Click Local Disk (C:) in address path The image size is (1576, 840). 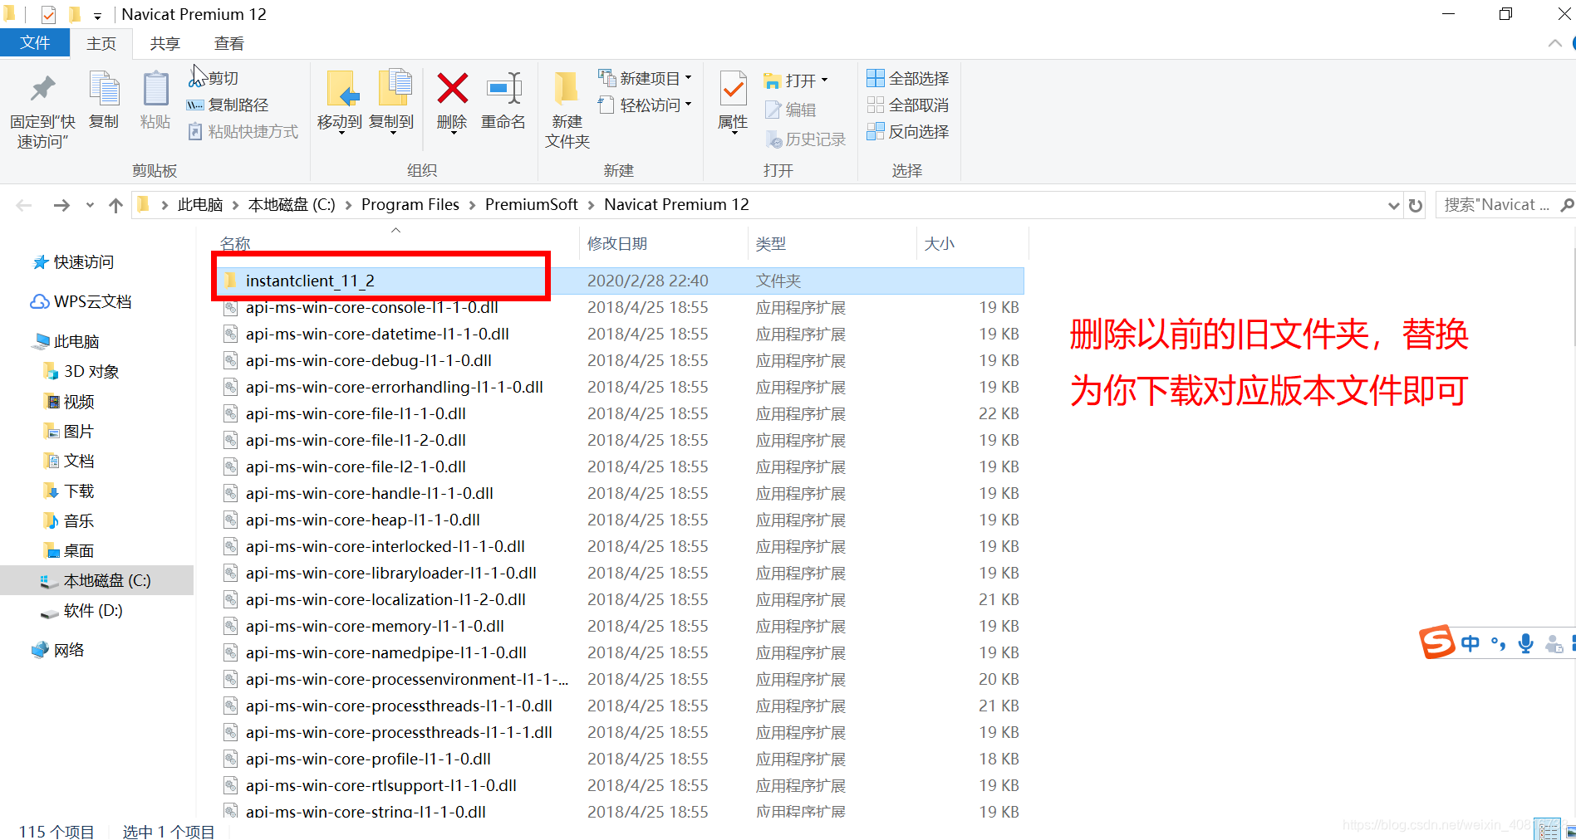[x=292, y=204]
